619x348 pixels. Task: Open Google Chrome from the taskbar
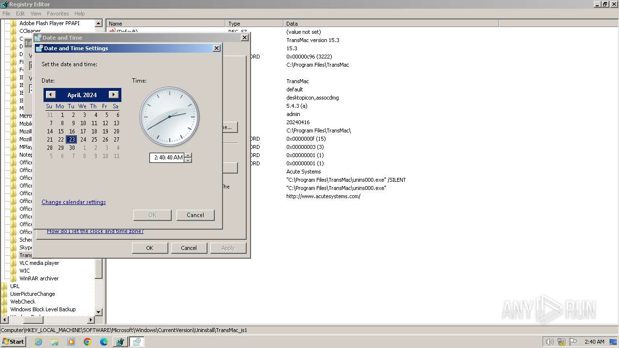pyautogui.click(x=88, y=342)
